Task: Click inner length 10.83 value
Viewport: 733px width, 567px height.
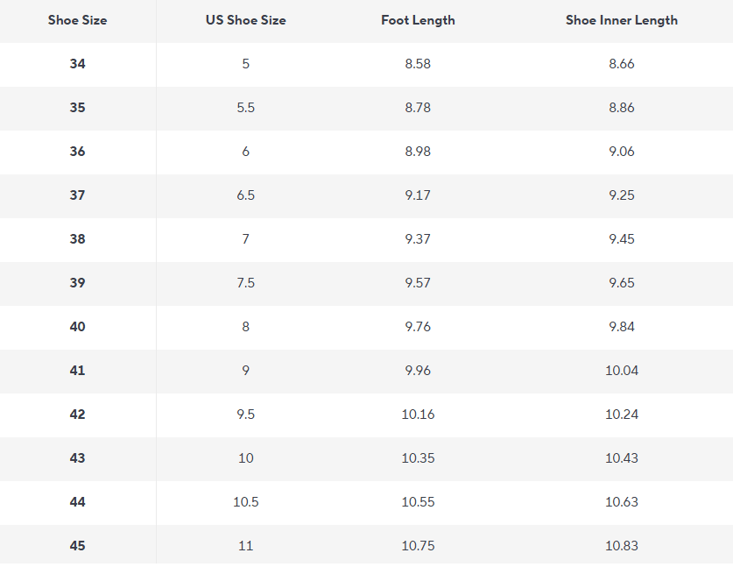Action: point(621,545)
